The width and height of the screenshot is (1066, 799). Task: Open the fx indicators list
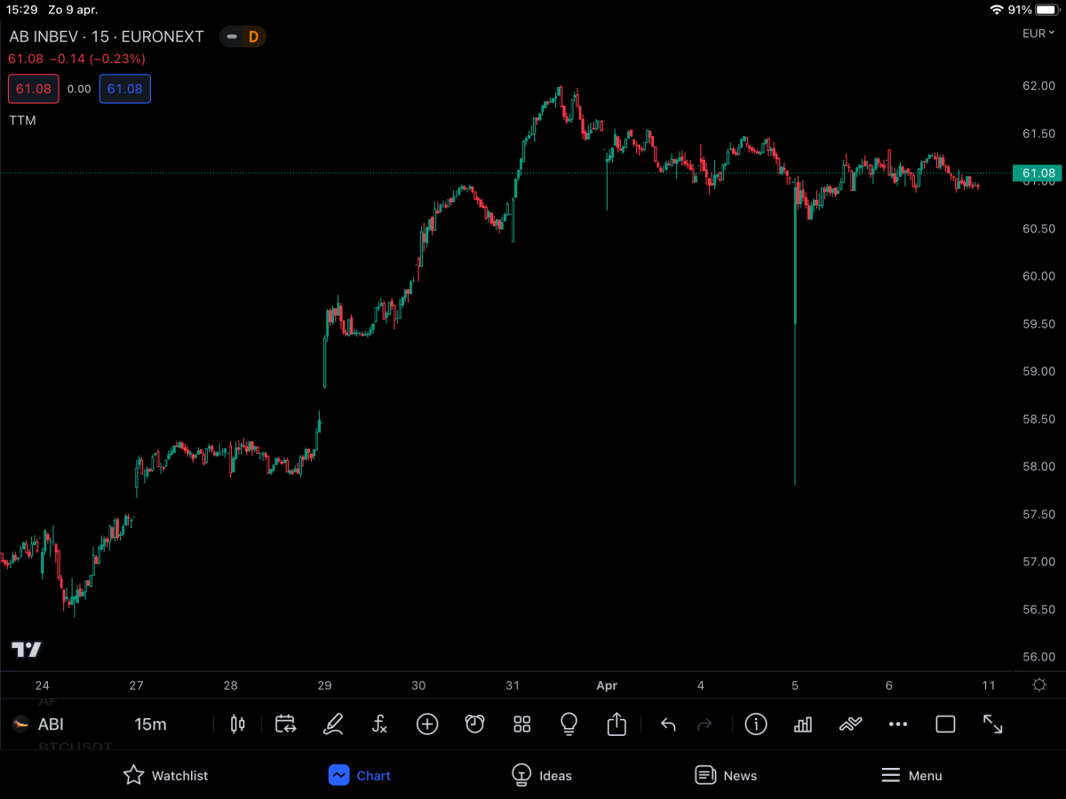point(380,724)
